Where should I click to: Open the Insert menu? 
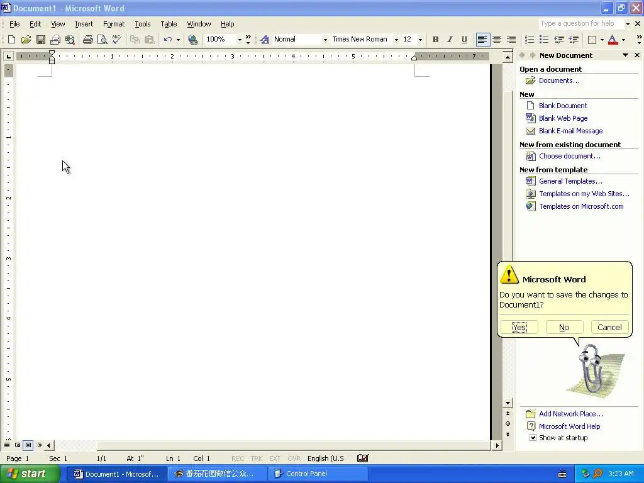(84, 24)
